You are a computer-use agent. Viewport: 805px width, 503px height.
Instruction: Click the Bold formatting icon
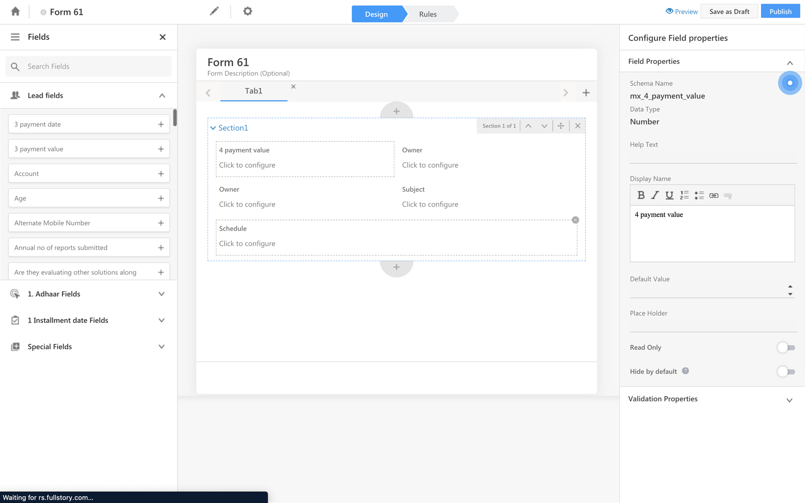pos(641,195)
